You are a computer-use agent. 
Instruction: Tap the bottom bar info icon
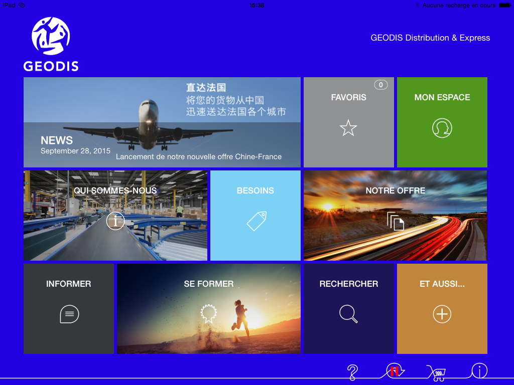pos(479,371)
